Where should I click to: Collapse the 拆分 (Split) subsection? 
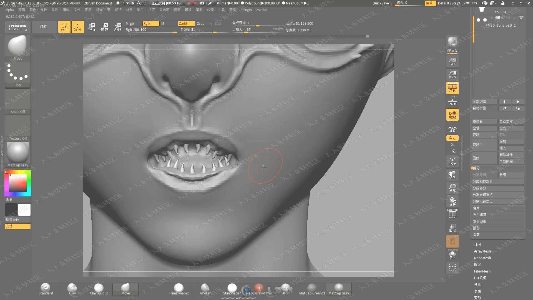tap(476, 168)
